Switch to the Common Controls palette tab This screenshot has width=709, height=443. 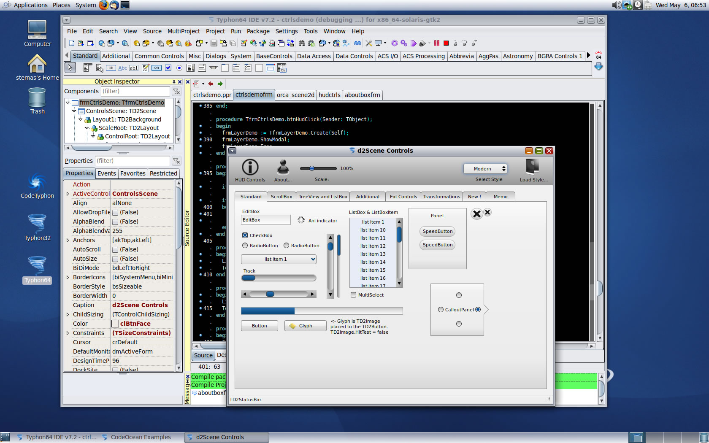click(159, 56)
